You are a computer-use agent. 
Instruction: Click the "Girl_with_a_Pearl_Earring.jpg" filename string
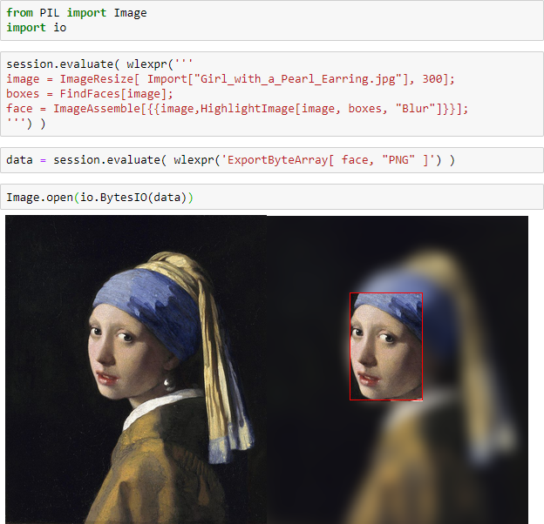[x=289, y=79]
